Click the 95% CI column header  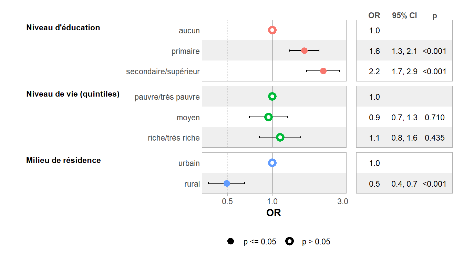coord(404,15)
